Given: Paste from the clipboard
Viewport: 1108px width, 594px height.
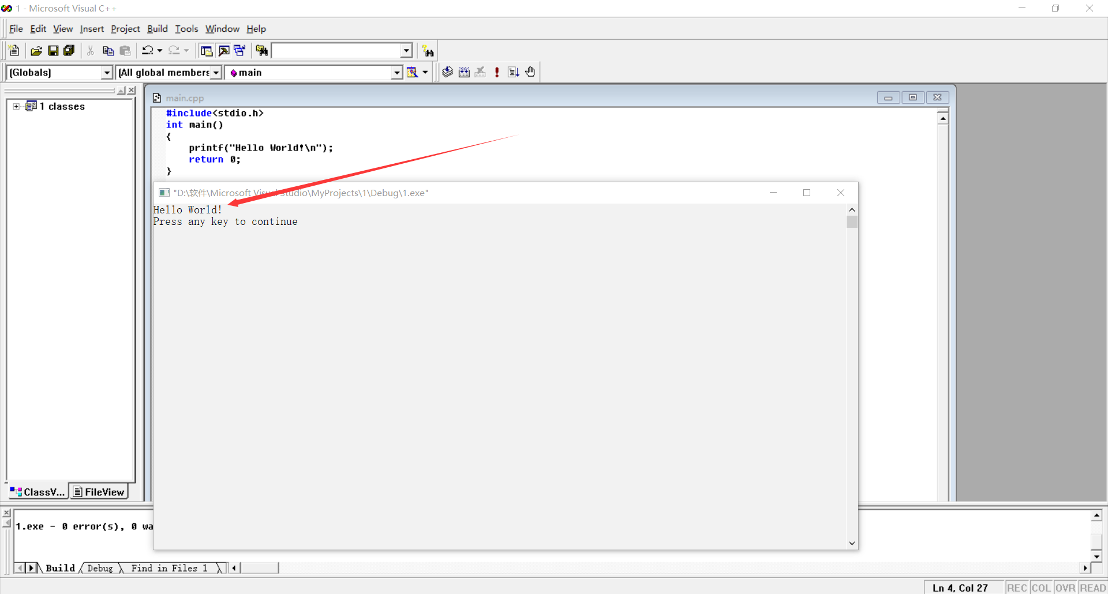Looking at the screenshot, I should (x=125, y=50).
